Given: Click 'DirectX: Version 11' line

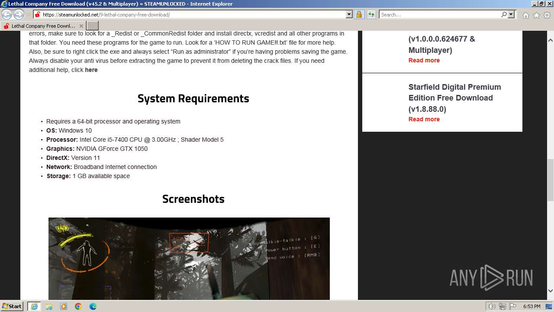Looking at the screenshot, I should click(x=73, y=158).
